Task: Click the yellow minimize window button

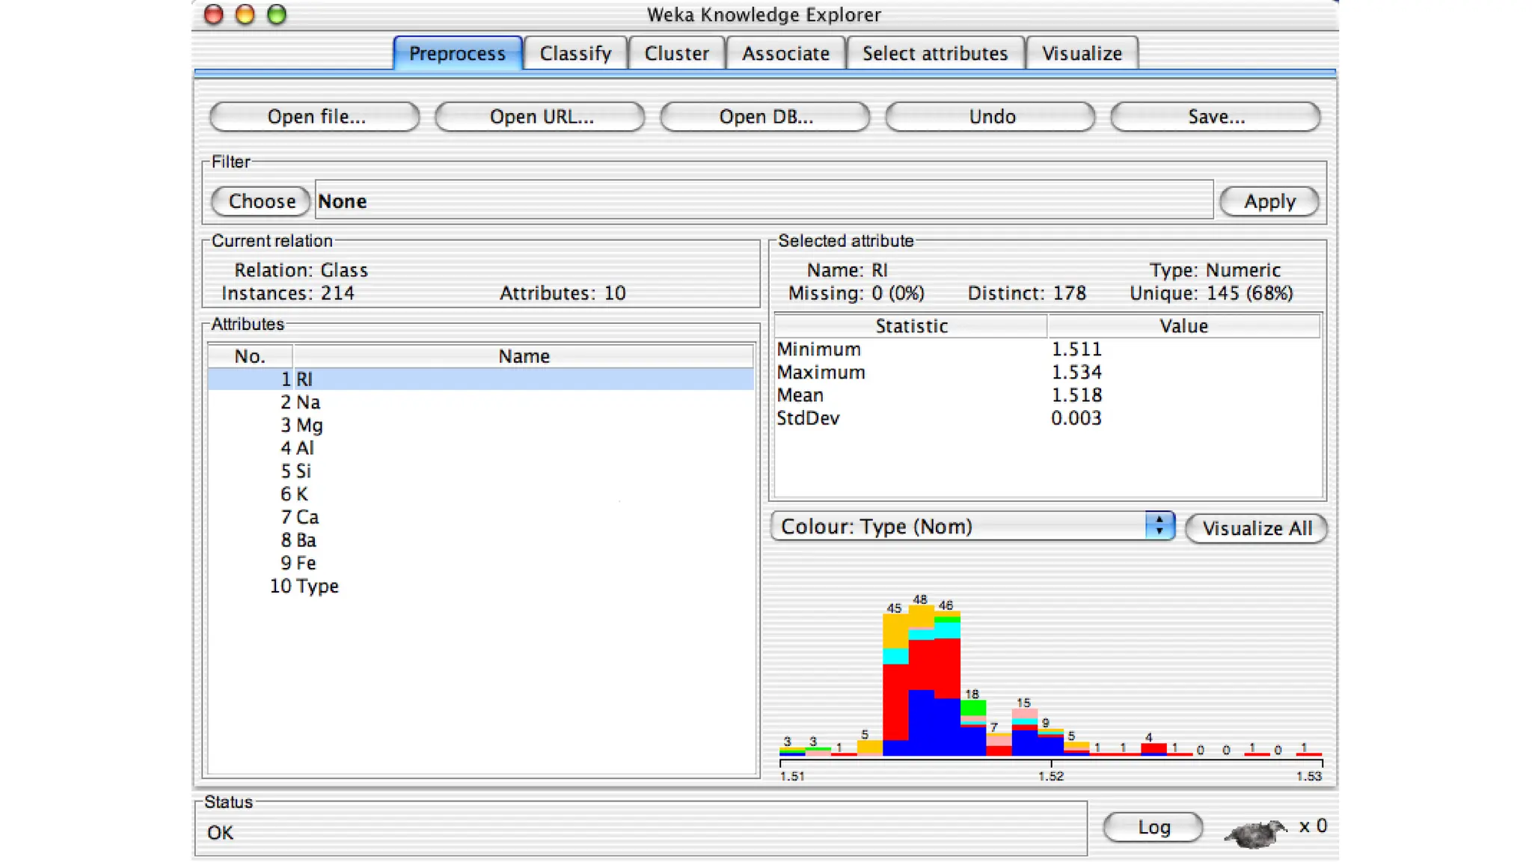Action: [245, 15]
